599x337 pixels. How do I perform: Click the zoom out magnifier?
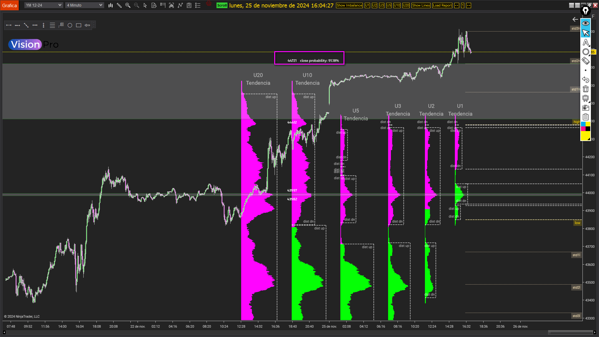pos(137,5)
